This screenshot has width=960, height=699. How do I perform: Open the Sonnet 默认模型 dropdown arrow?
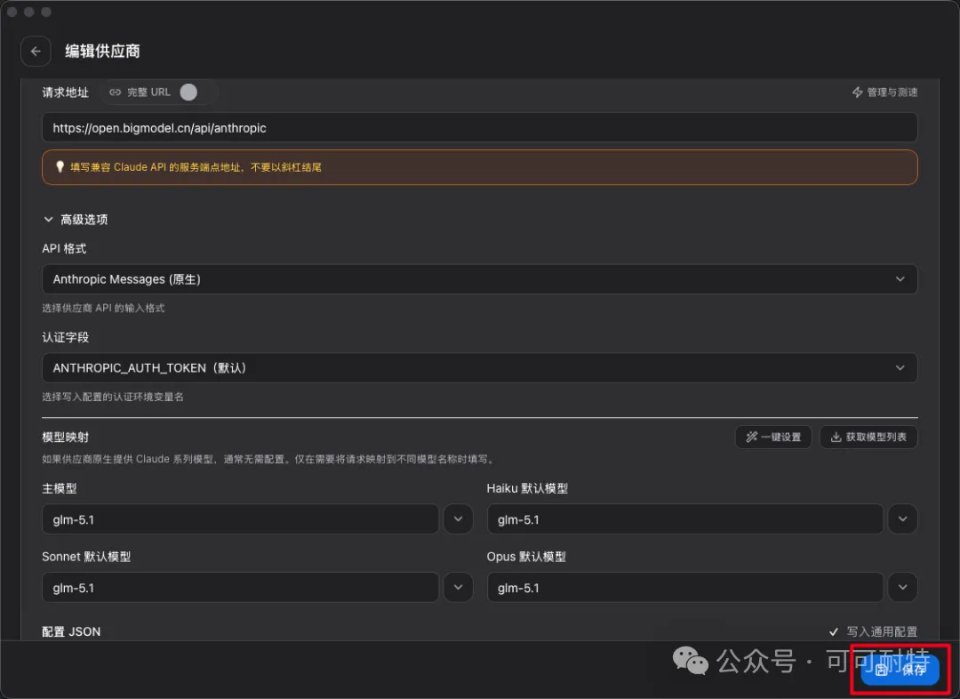pos(458,588)
